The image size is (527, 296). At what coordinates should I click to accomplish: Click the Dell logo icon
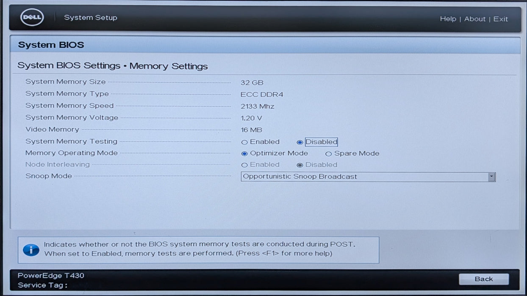[x=32, y=18]
